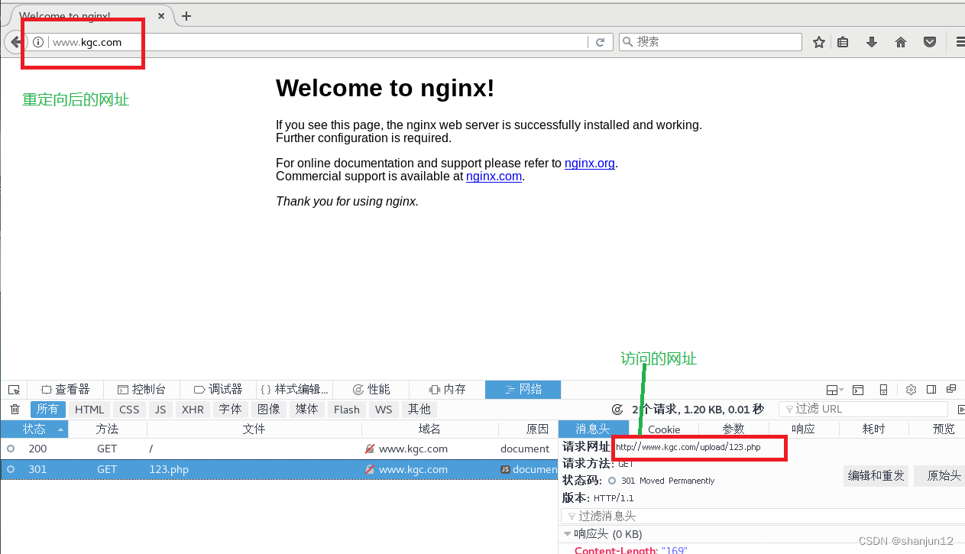This screenshot has height=554, width=965.
Task: Click the bookmark star icon
Action: point(819,42)
